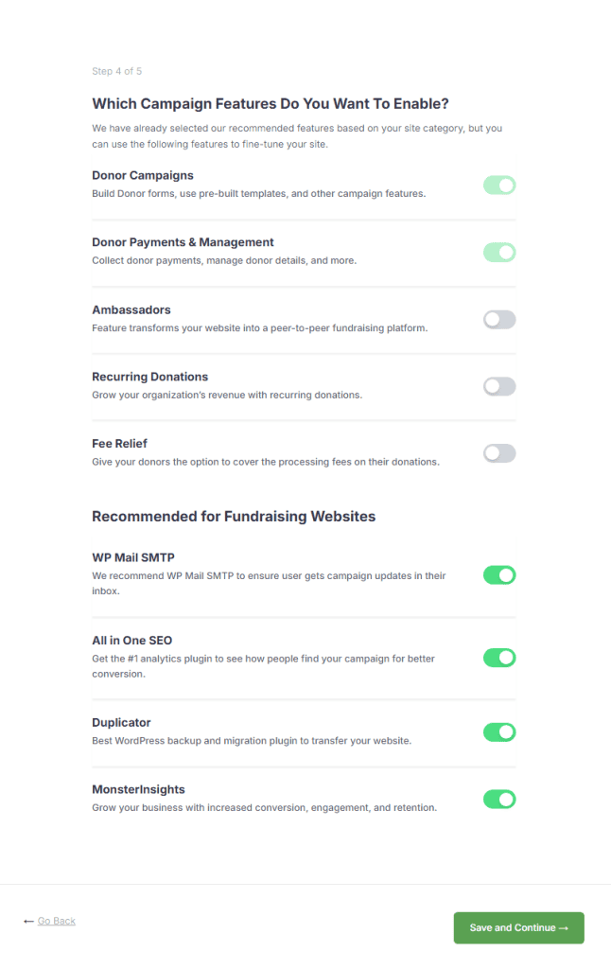Disable the WP Mail SMTP toggle
611x969 pixels.
(499, 574)
